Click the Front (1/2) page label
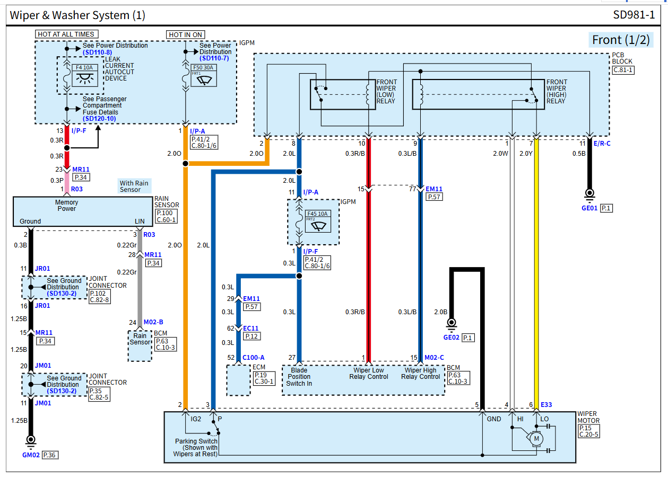The width and height of the screenshot is (668, 479). 620,40
